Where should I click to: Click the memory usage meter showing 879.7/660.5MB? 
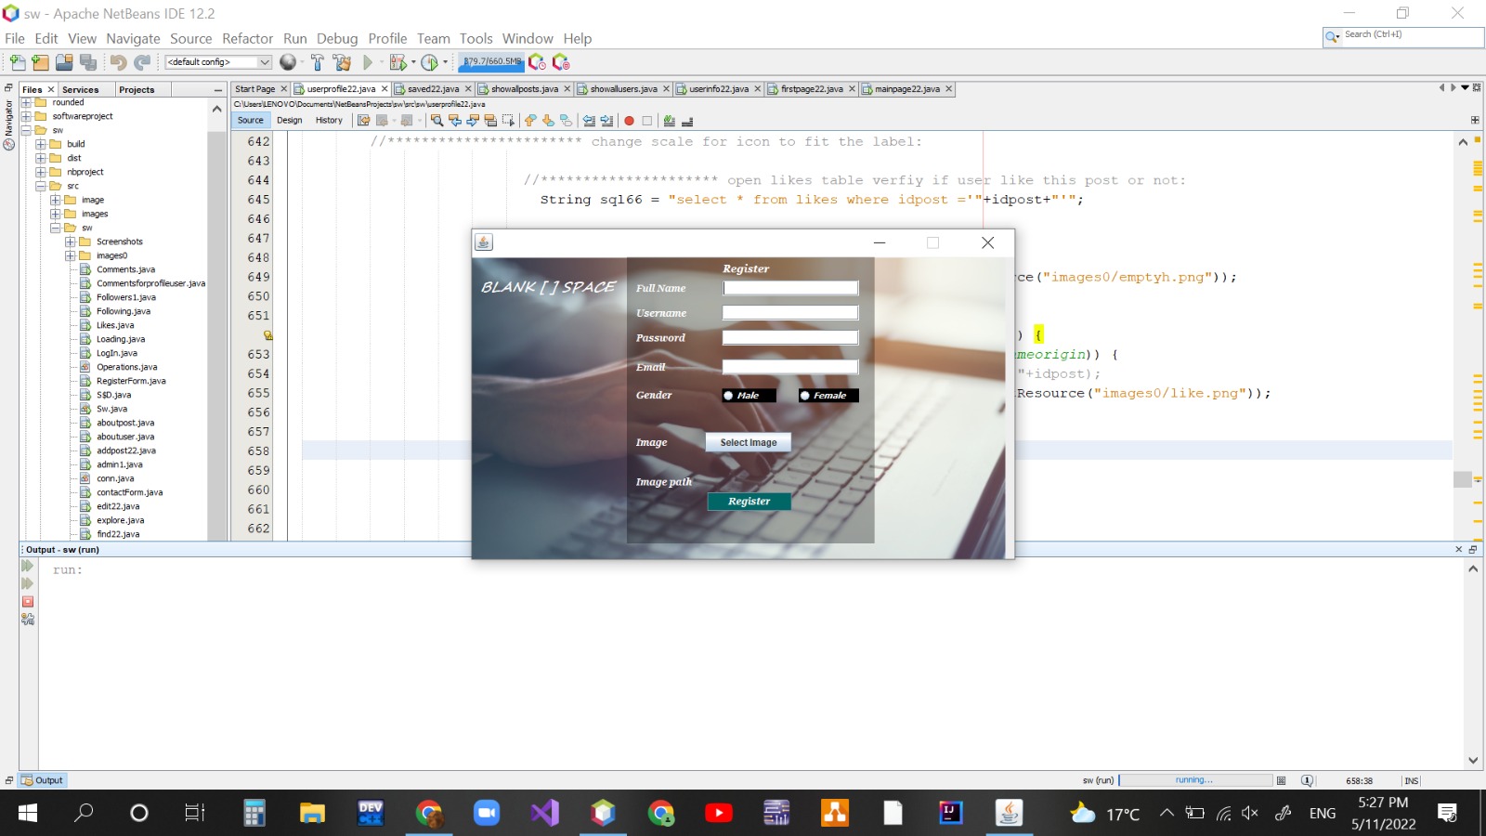(x=489, y=62)
